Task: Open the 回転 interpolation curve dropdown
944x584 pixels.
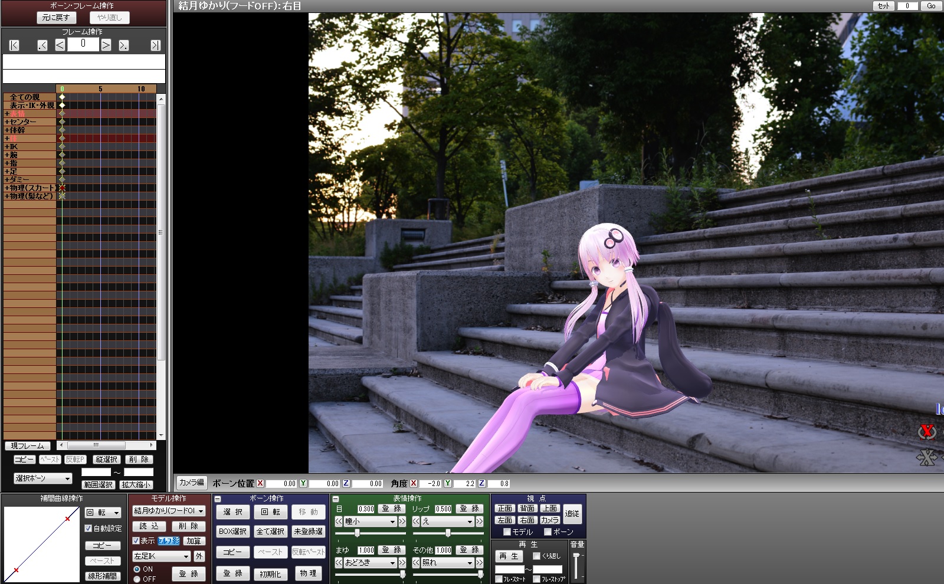Action: click(x=103, y=513)
